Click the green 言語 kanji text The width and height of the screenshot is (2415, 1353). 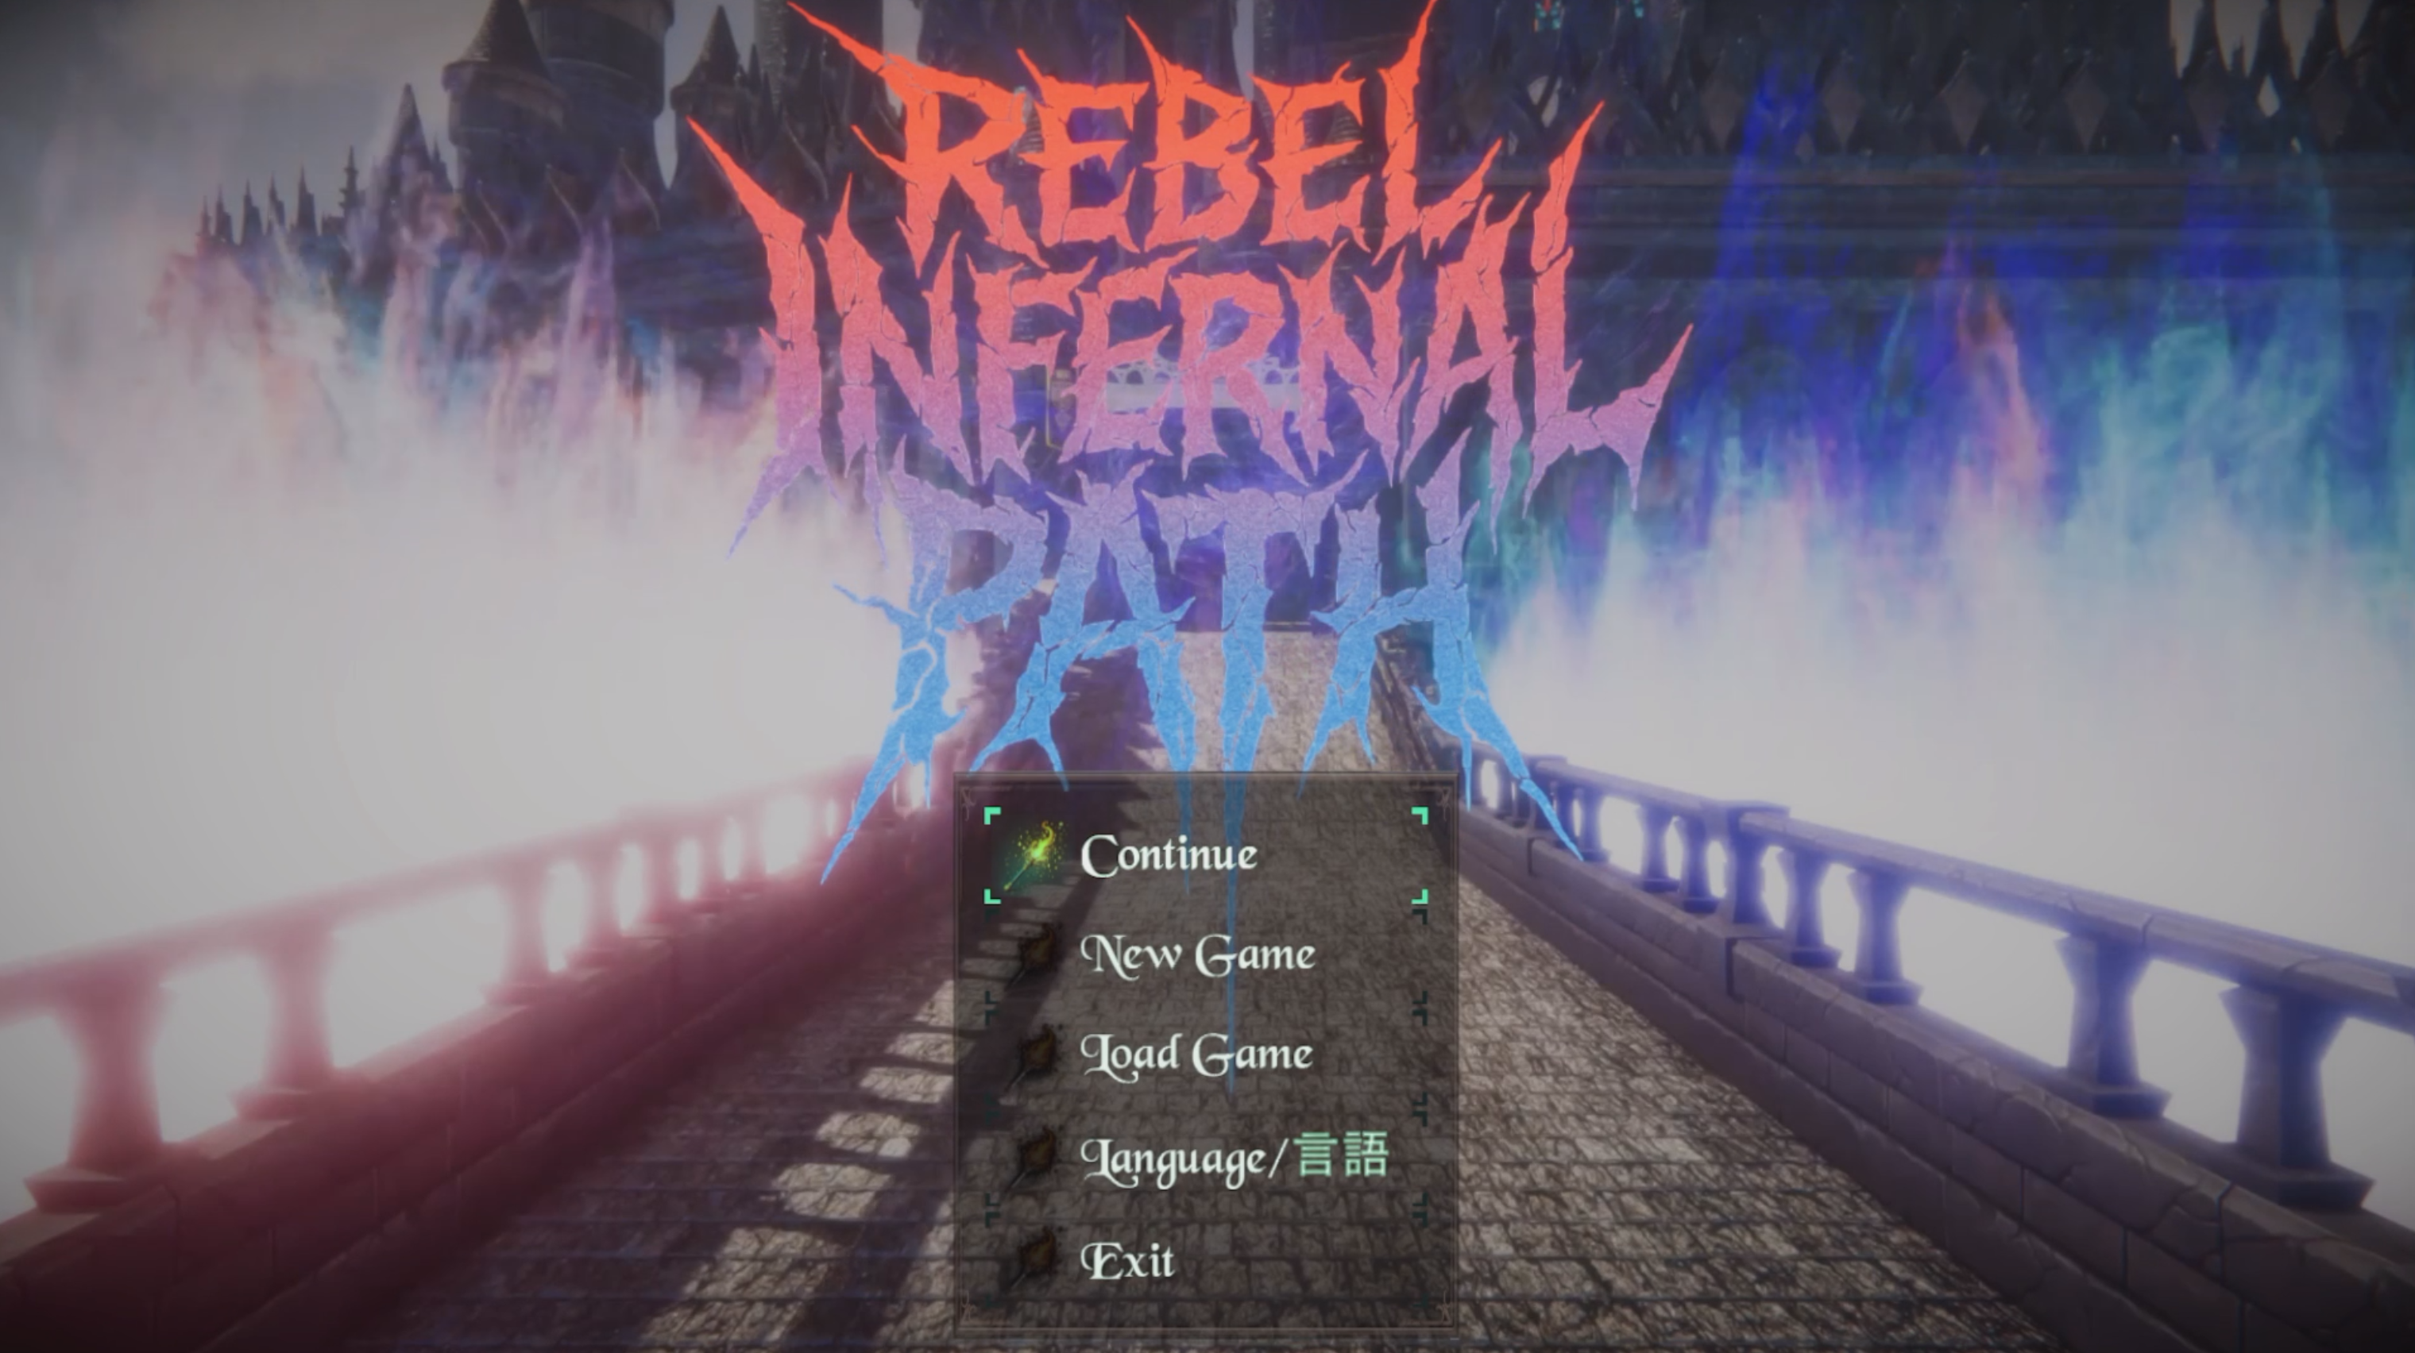1343,1155
